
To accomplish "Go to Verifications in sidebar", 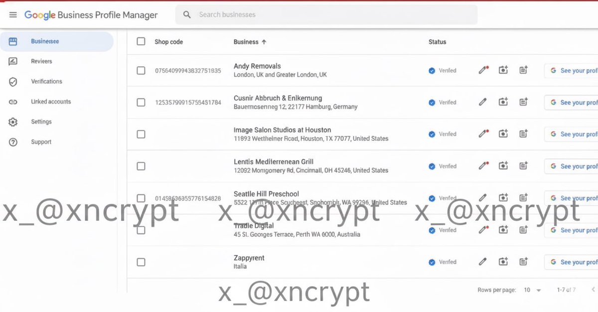I will pyautogui.click(x=46, y=82).
